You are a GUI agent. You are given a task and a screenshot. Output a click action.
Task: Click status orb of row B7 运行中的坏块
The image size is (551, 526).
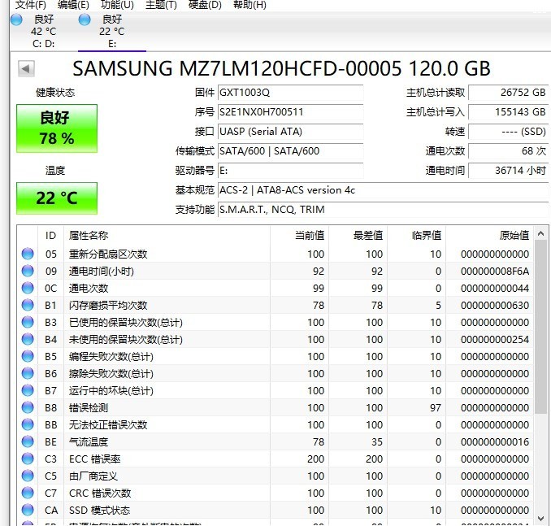pos(28,390)
